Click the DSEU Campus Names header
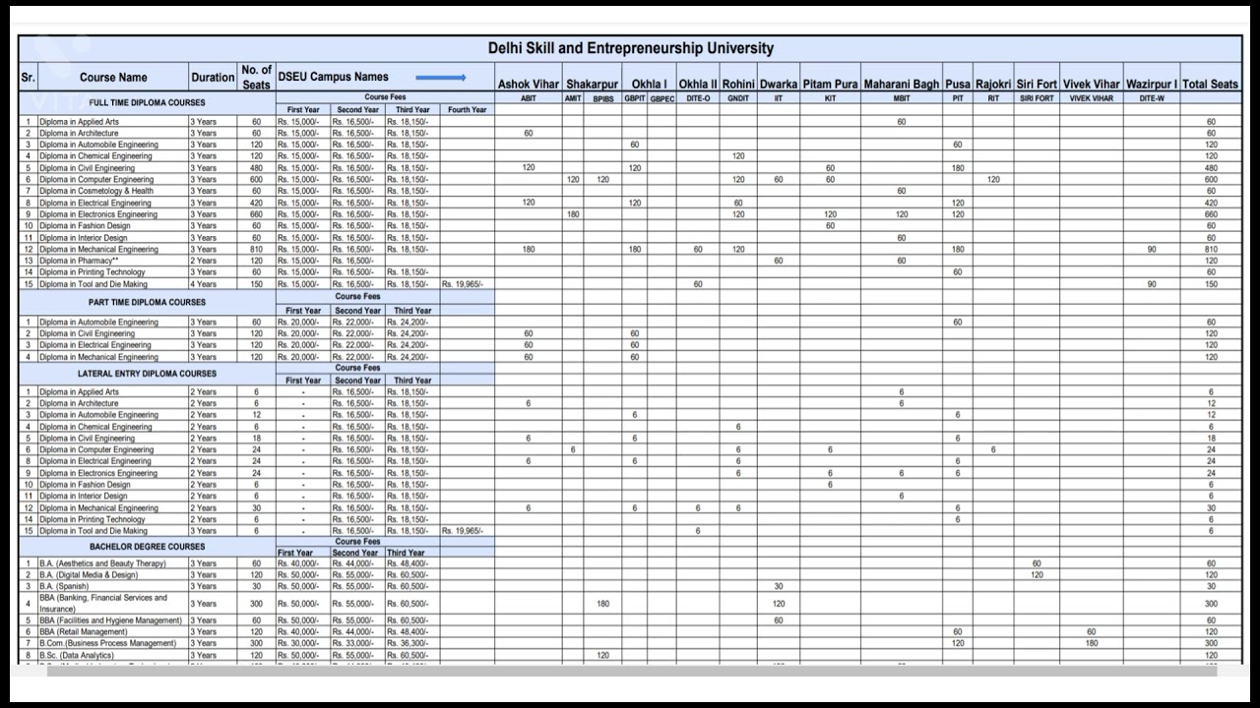The image size is (1260, 708). pos(333,77)
